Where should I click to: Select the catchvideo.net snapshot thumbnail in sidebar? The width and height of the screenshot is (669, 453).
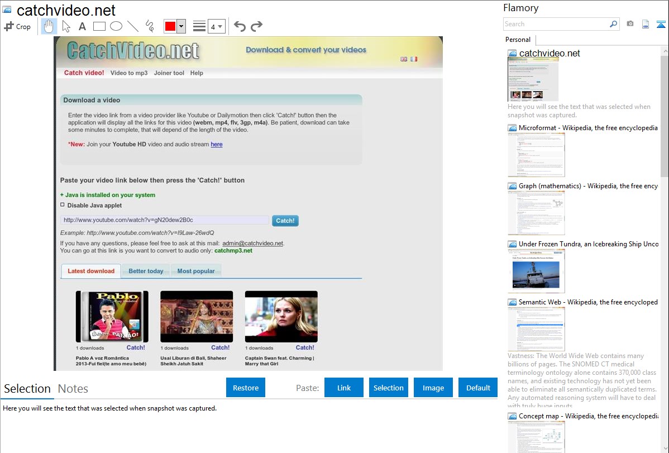(533, 80)
